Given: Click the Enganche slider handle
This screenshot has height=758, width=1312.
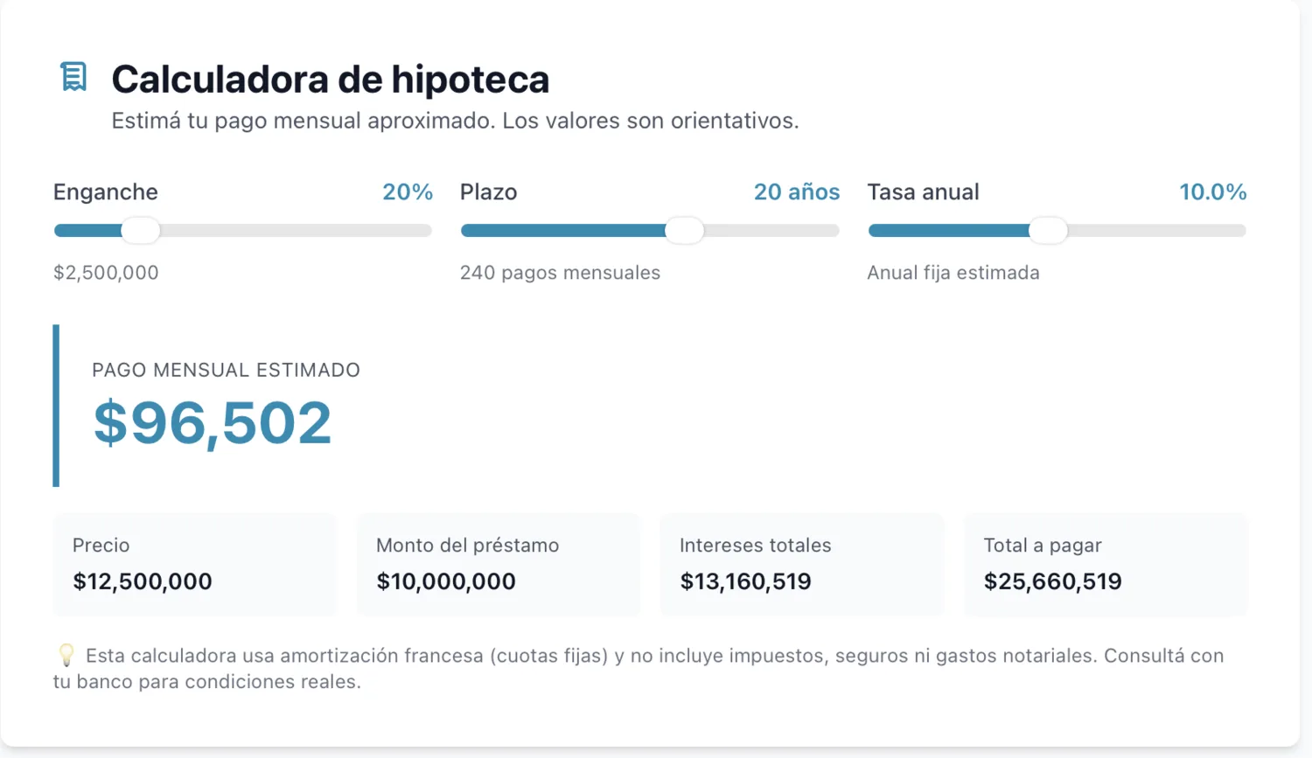Looking at the screenshot, I should (x=140, y=231).
